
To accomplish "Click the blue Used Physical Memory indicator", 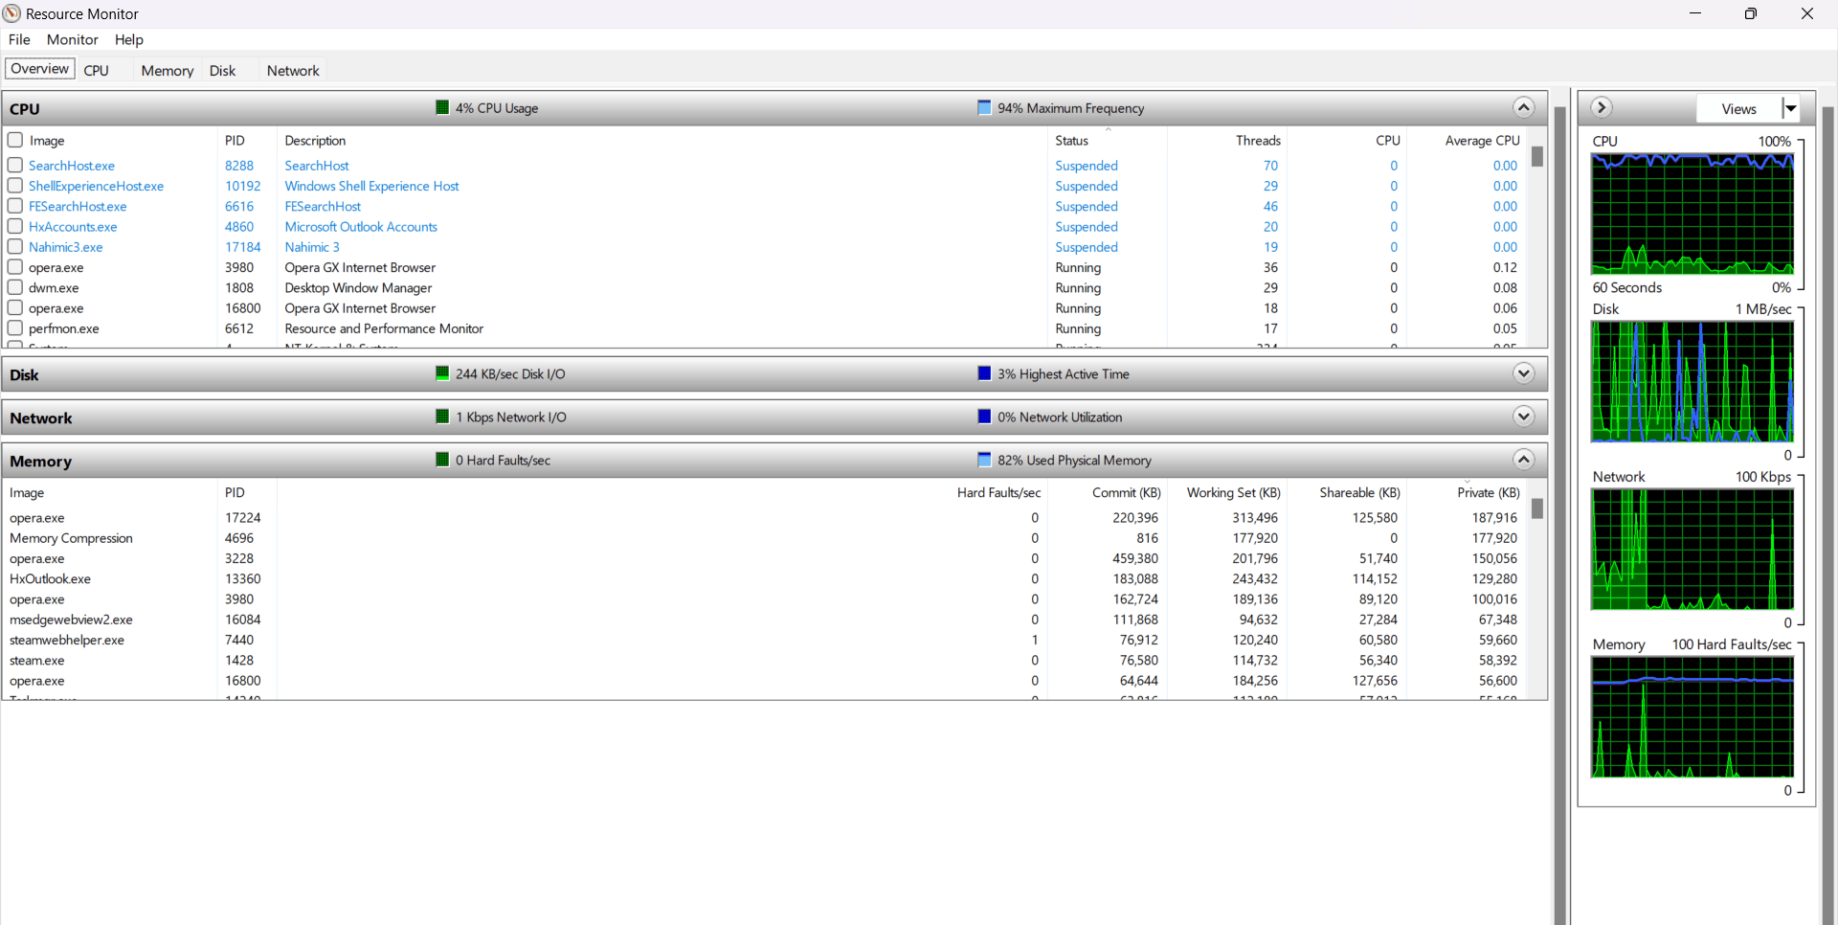I will (x=984, y=460).
